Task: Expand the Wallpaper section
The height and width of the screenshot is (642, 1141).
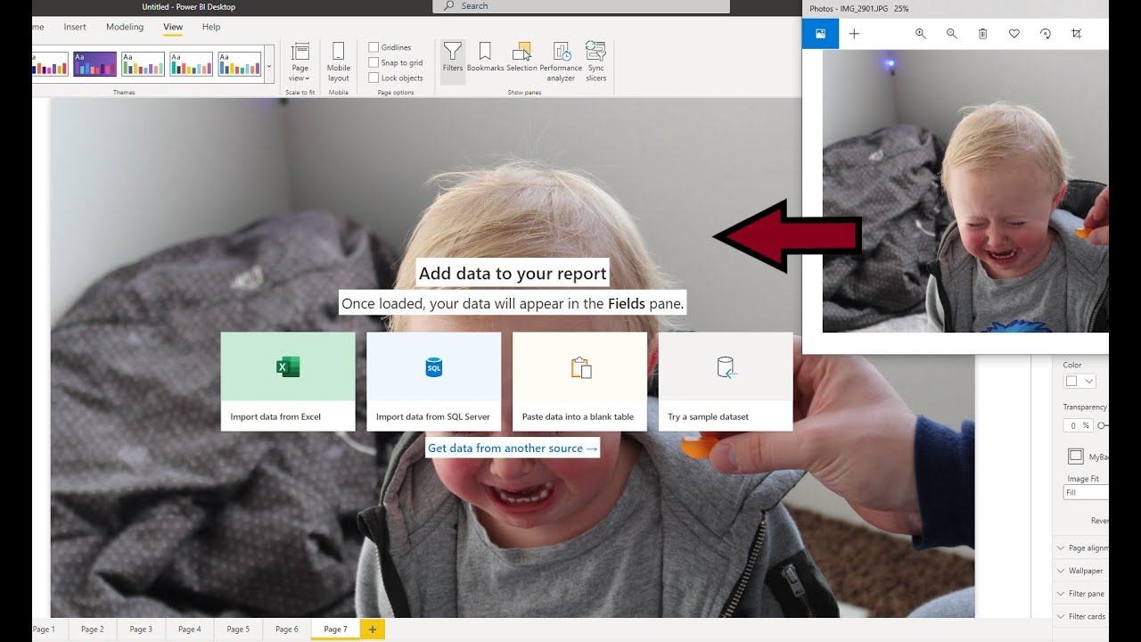Action: (x=1080, y=571)
